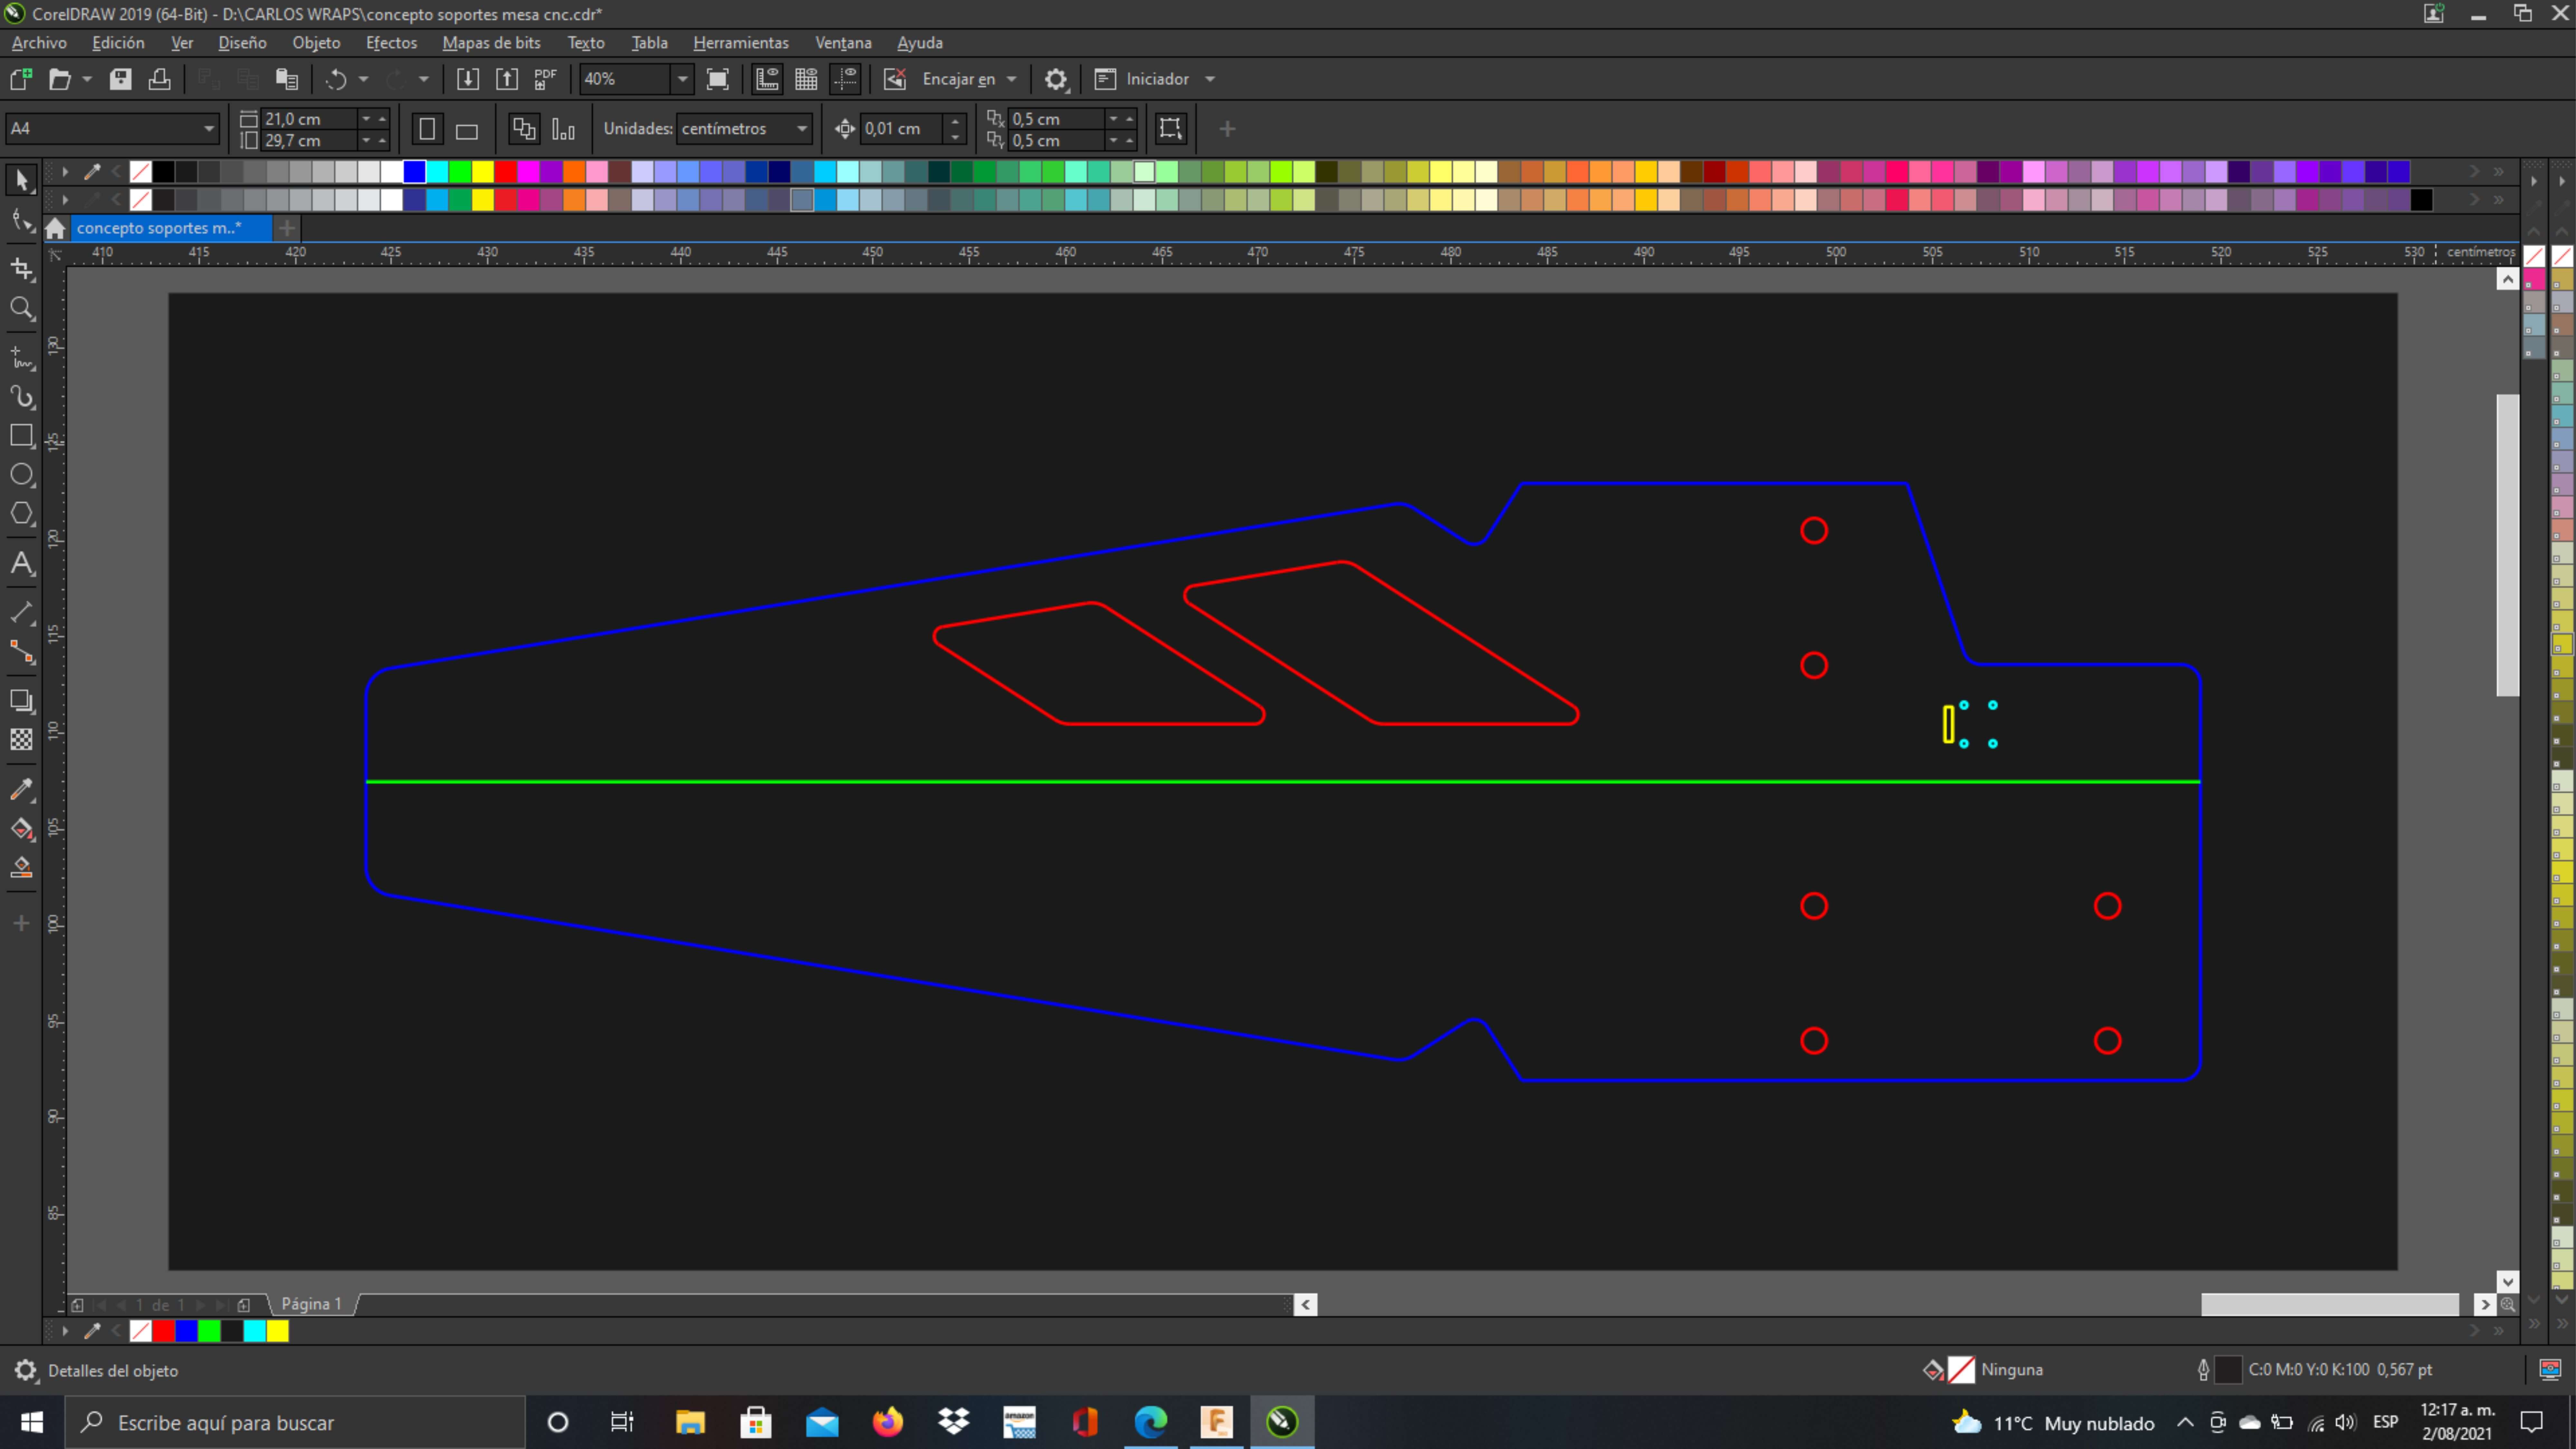Toggle show grid
This screenshot has height=1449, width=2576.
tap(806, 79)
